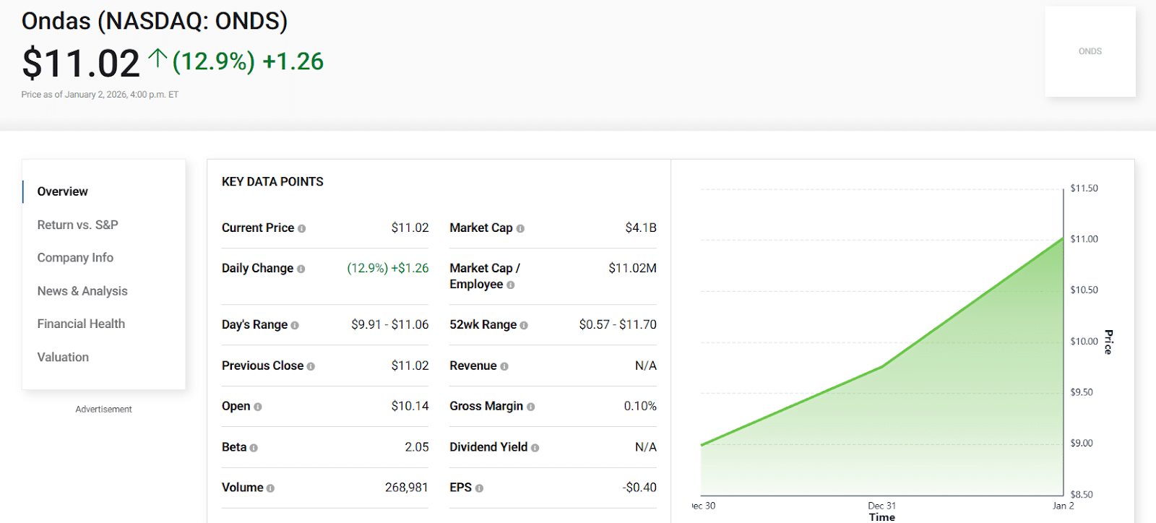Click Daily Change value (12.9%) +$1.26
This screenshot has height=523, width=1156.
(388, 268)
